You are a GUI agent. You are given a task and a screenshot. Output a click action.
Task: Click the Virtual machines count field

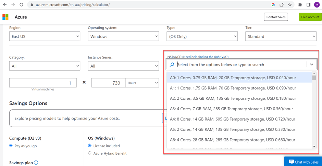(43, 83)
